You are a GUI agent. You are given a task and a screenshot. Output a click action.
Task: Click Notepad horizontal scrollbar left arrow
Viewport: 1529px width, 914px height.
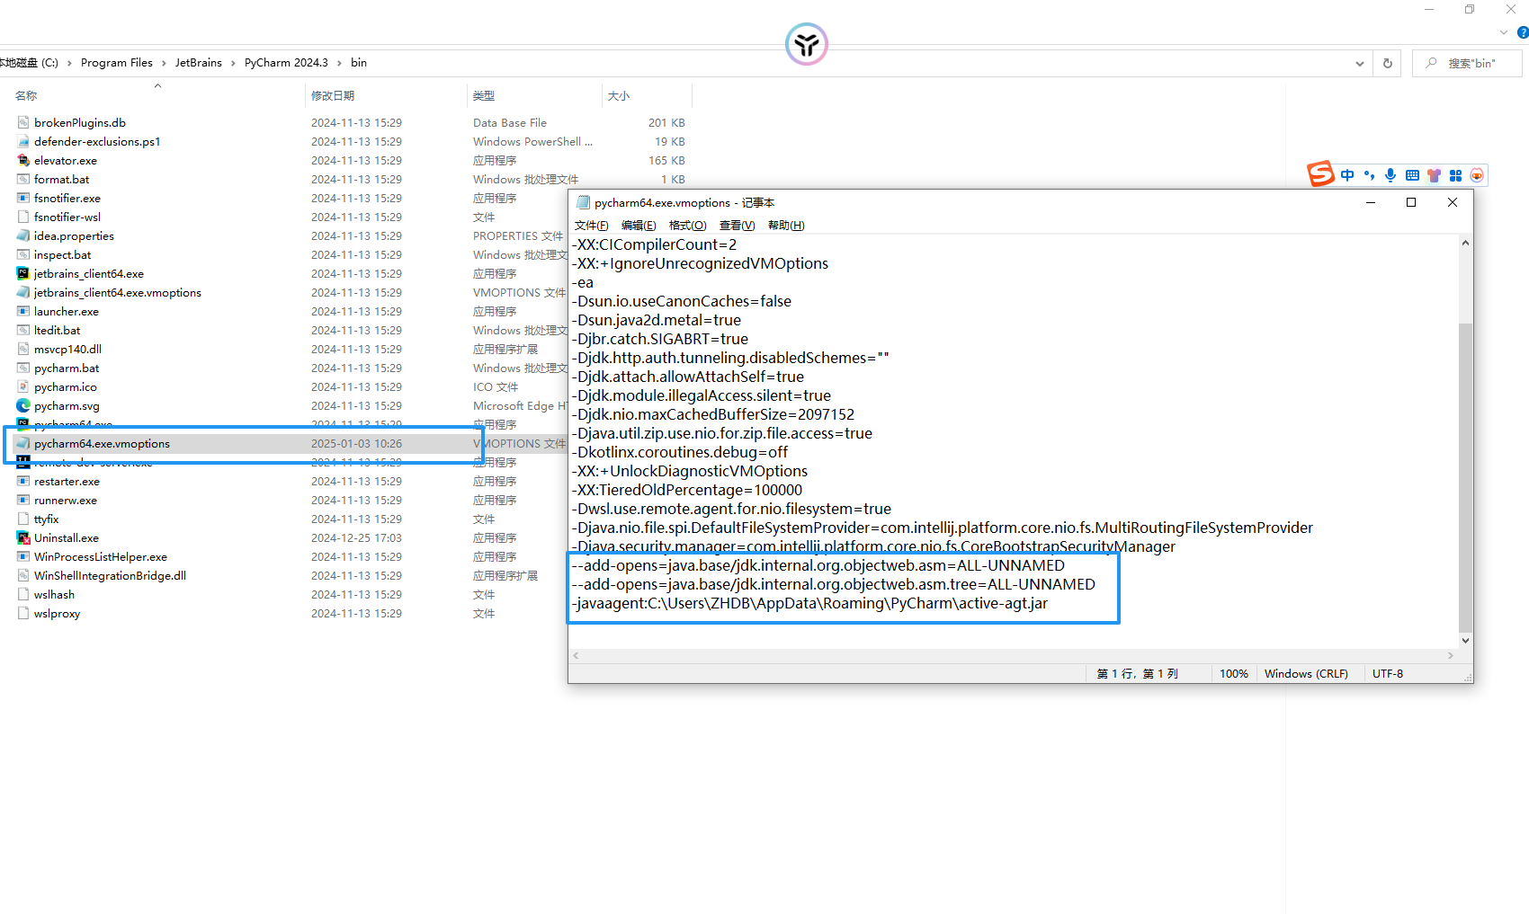pos(576,656)
